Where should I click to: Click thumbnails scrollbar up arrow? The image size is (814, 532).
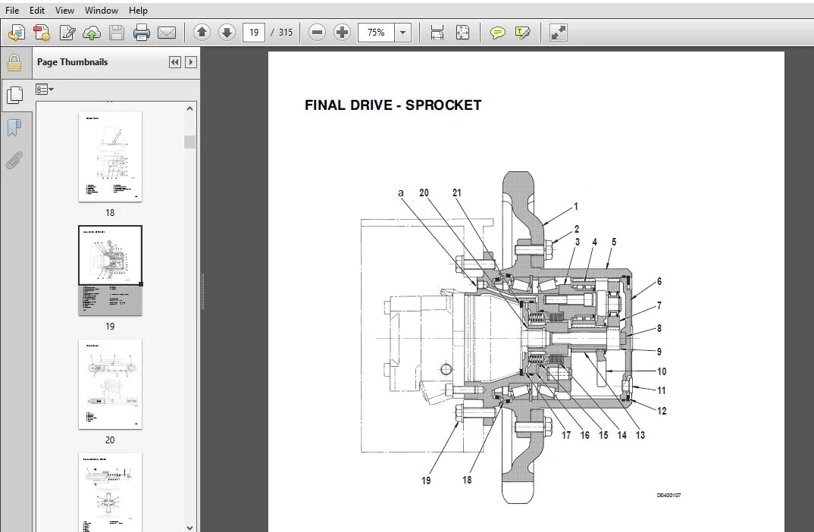pyautogui.click(x=190, y=108)
